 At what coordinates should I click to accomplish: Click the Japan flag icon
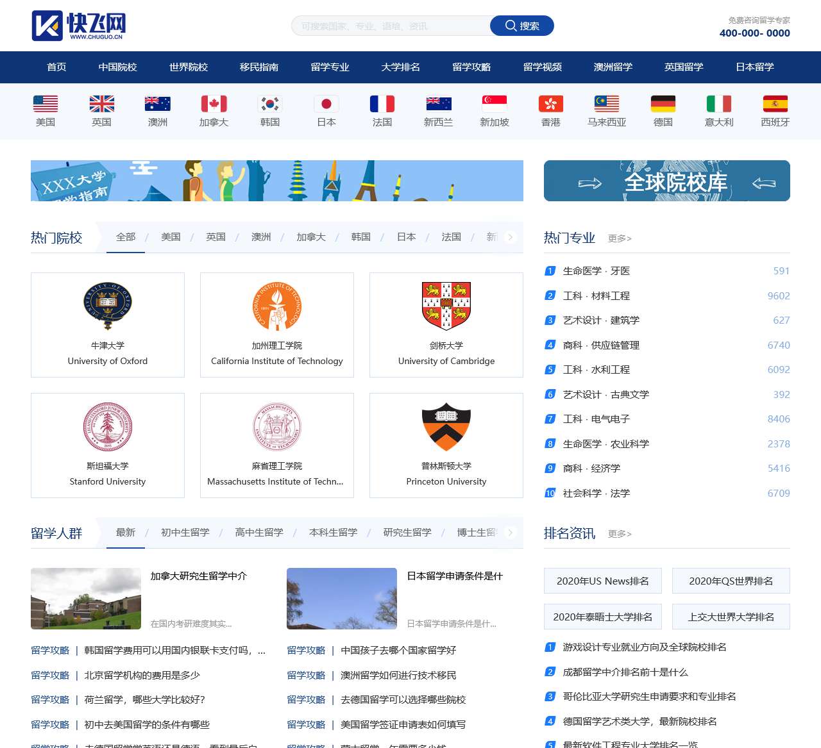click(x=326, y=104)
